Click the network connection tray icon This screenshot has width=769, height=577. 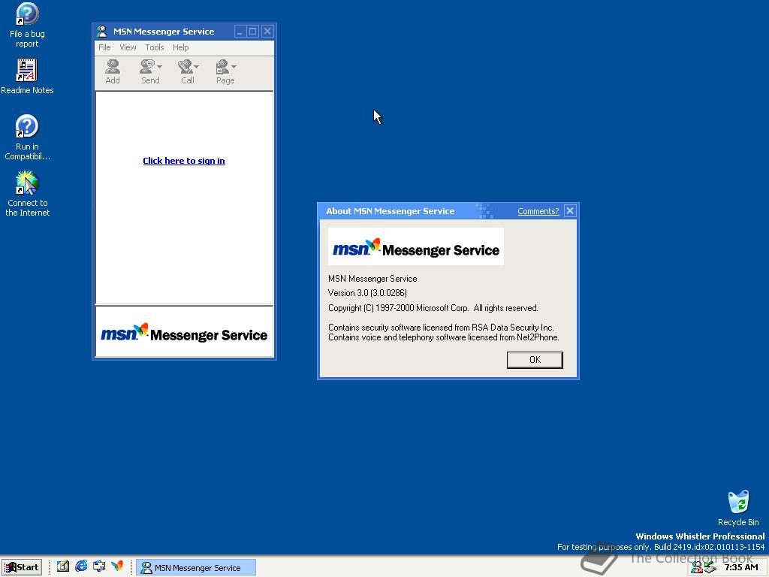coord(710,568)
